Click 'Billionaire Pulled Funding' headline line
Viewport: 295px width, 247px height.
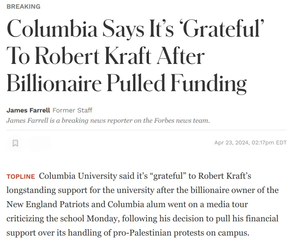pos(127,83)
